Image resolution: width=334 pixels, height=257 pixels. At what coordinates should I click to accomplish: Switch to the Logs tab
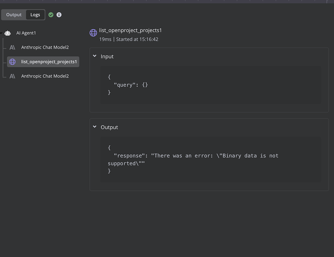35,15
